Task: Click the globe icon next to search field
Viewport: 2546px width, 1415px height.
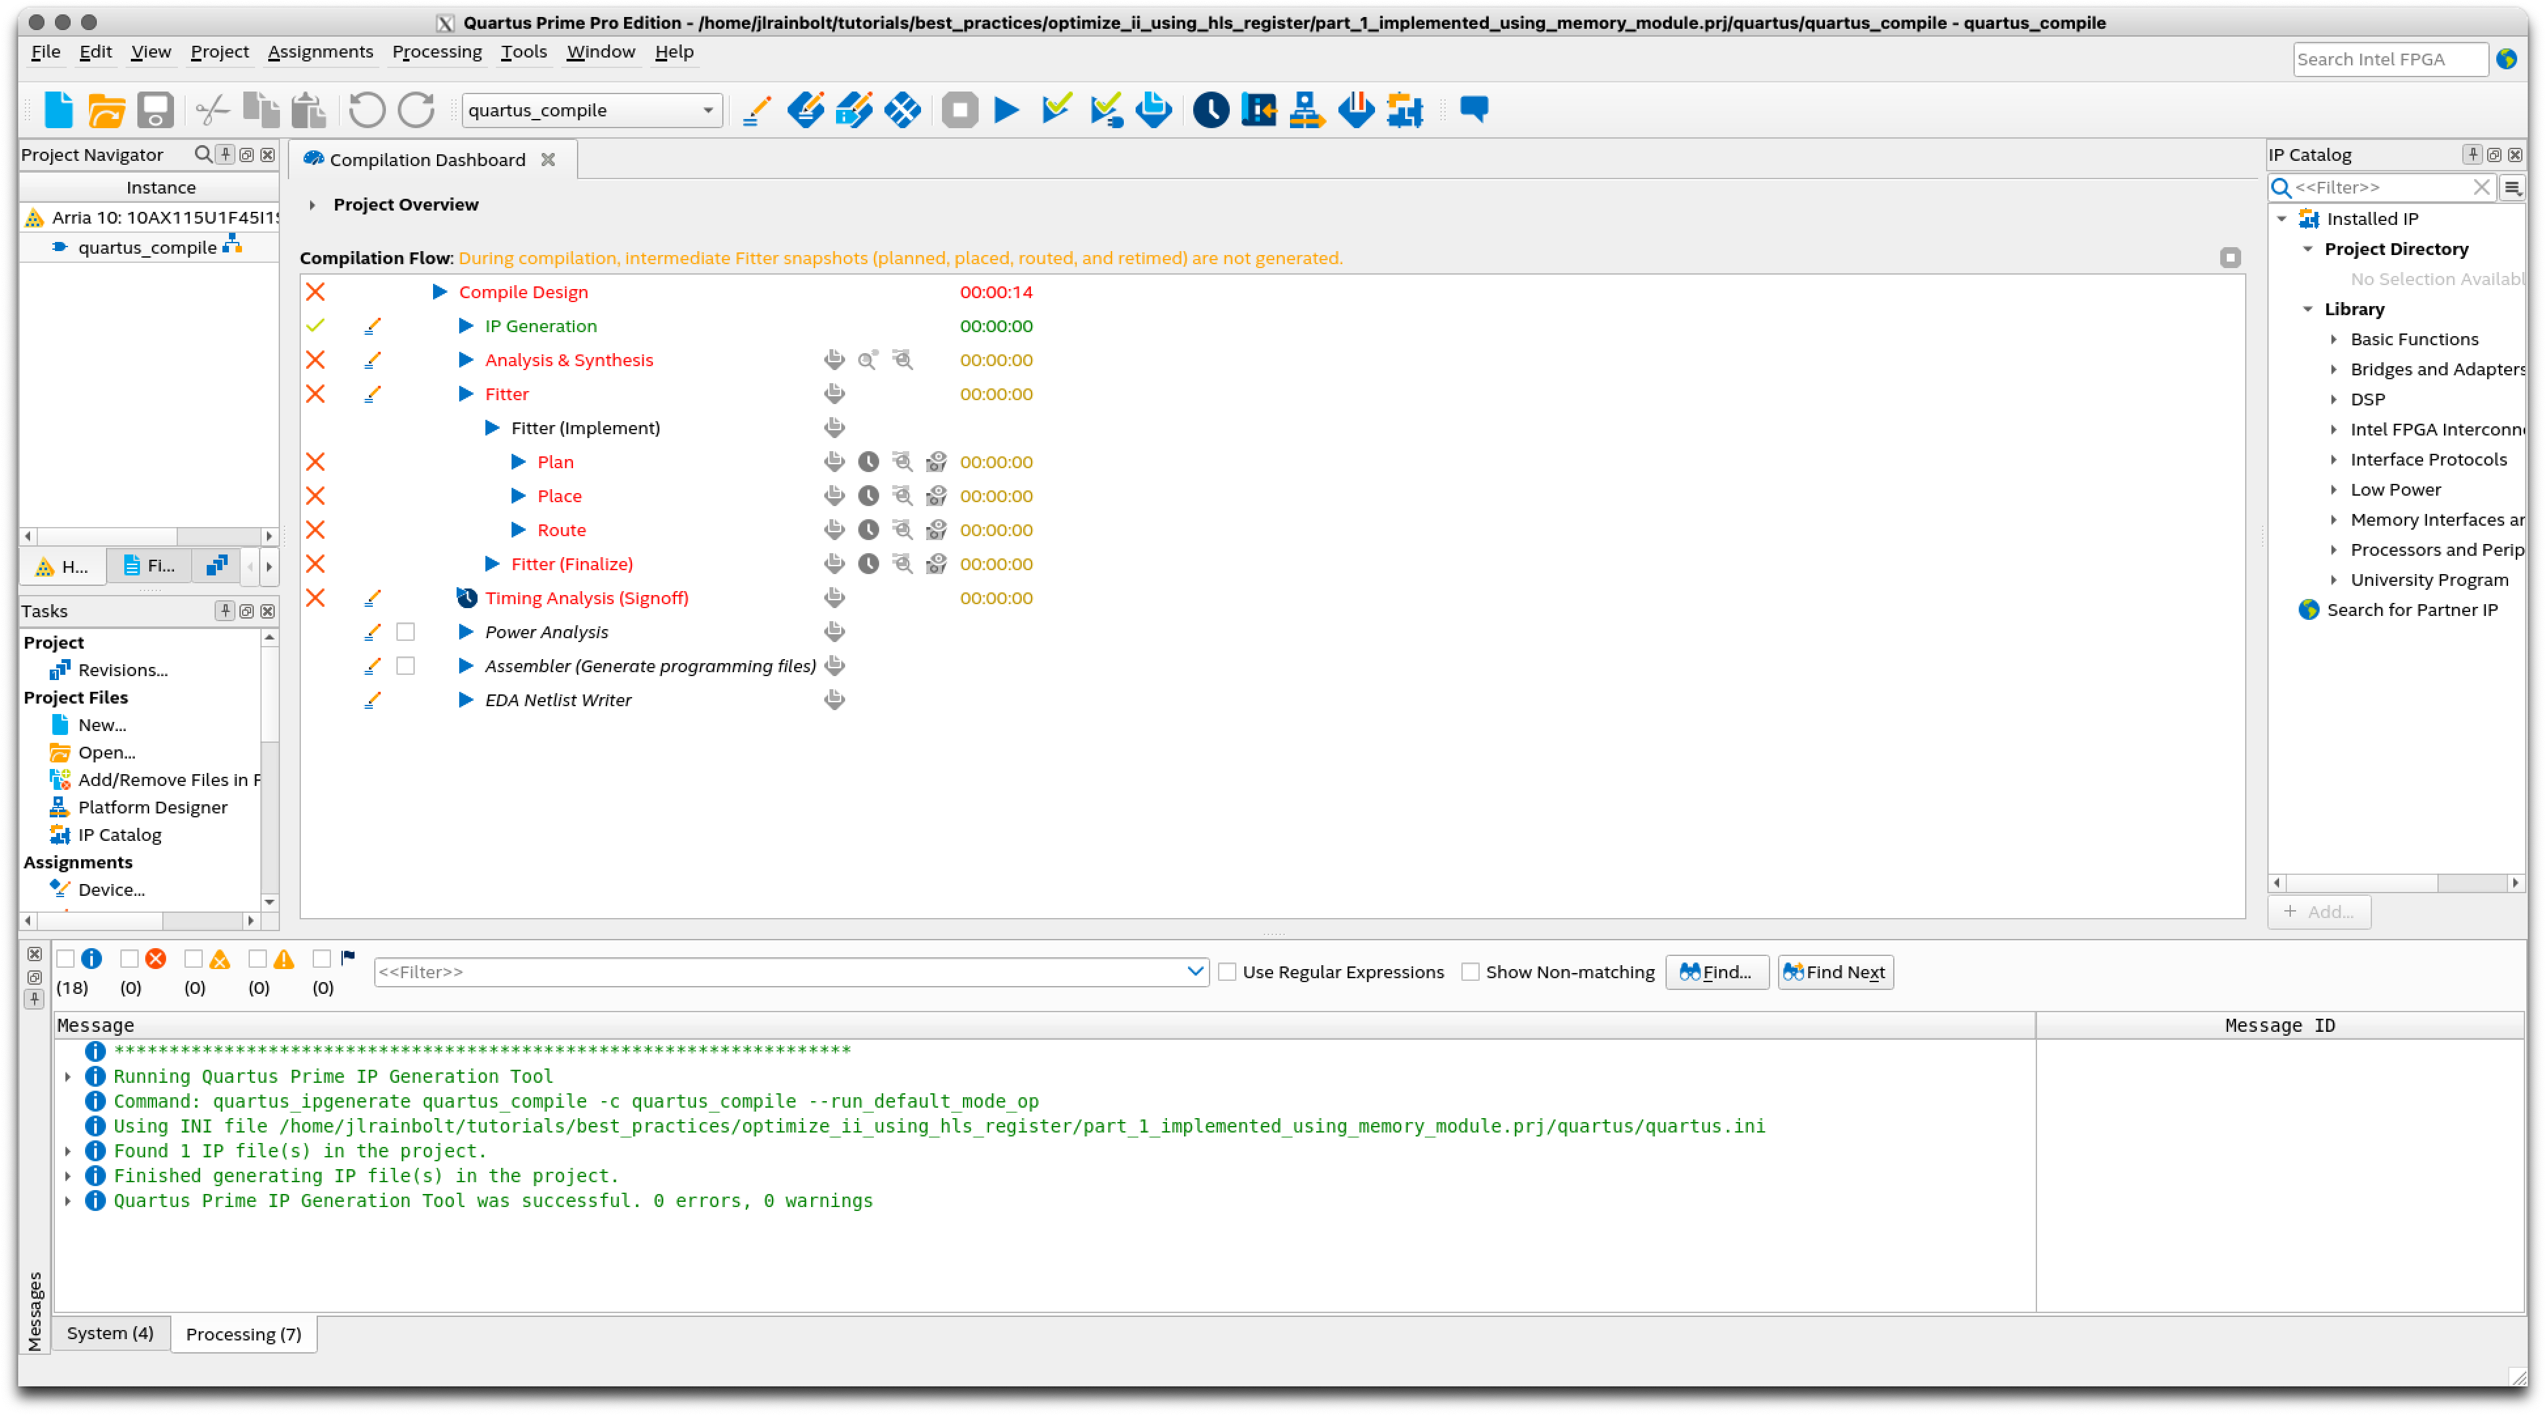Action: pos(2507,58)
